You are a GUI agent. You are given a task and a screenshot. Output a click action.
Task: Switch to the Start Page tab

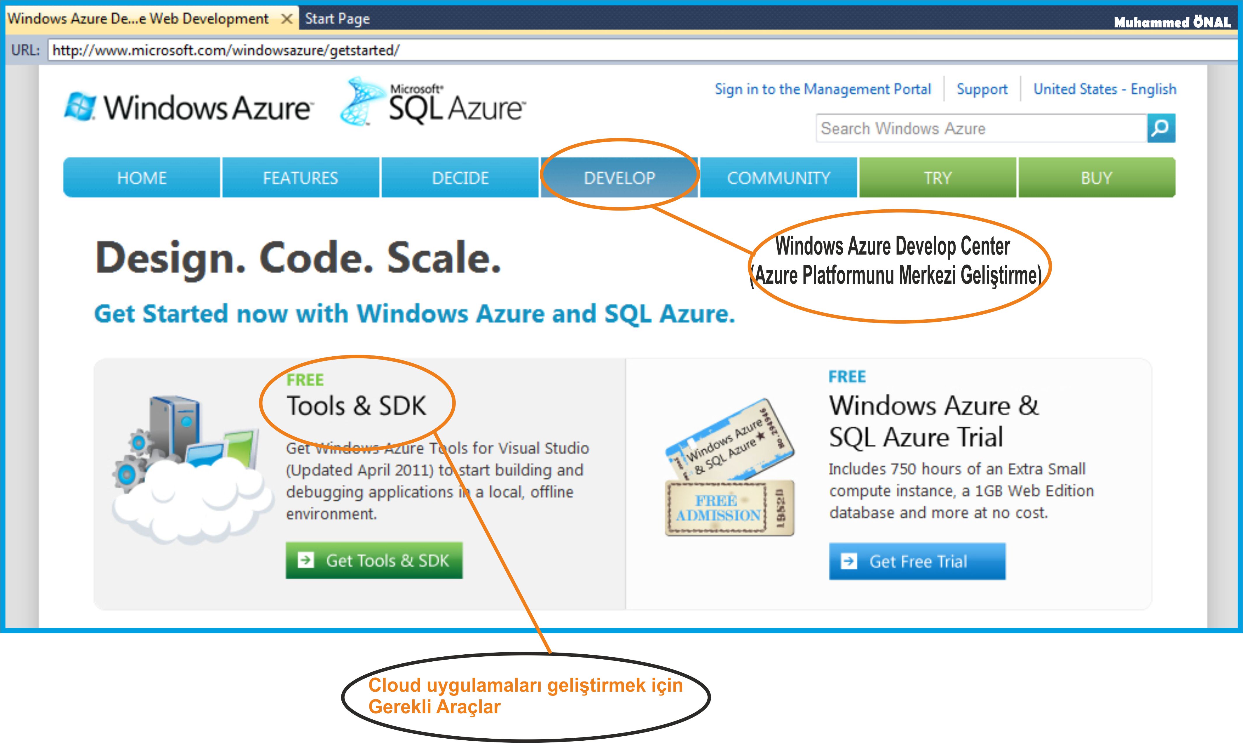pyautogui.click(x=337, y=19)
